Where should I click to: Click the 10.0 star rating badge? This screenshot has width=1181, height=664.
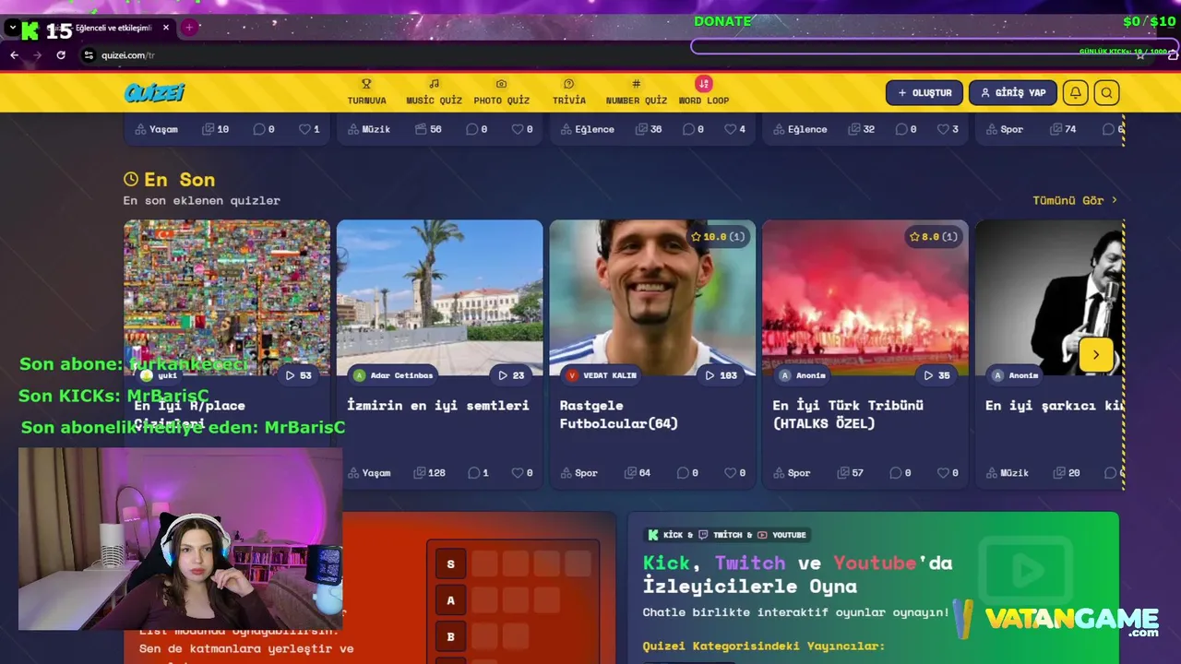(x=718, y=237)
